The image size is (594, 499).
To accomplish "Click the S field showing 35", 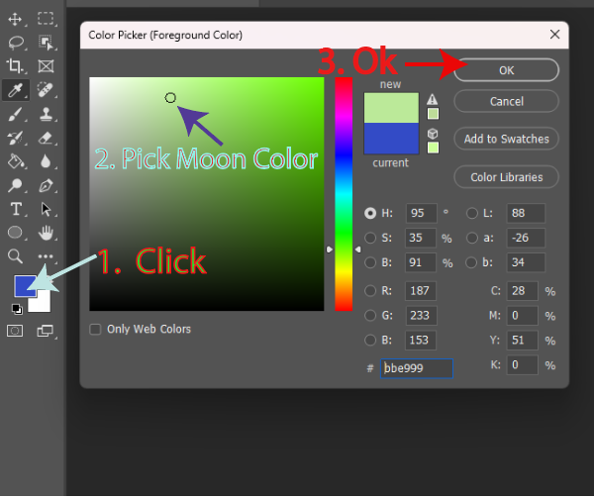I will point(421,238).
